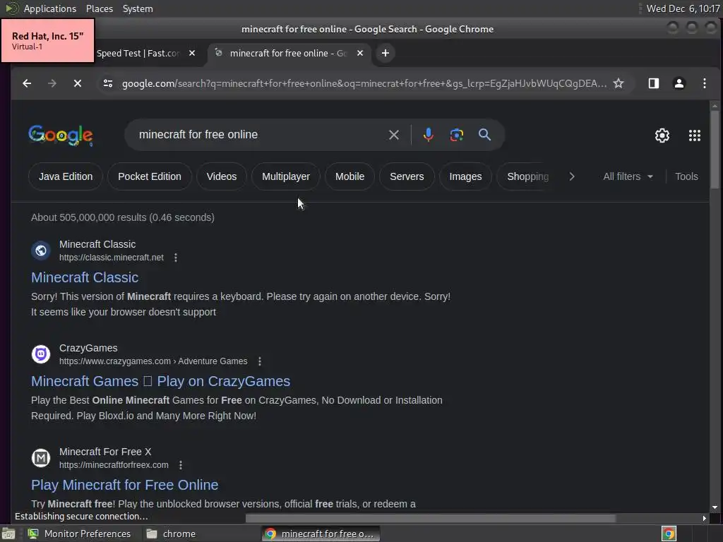Open the Minecraft Classic result link
This screenshot has width=723, height=542.
click(85, 277)
